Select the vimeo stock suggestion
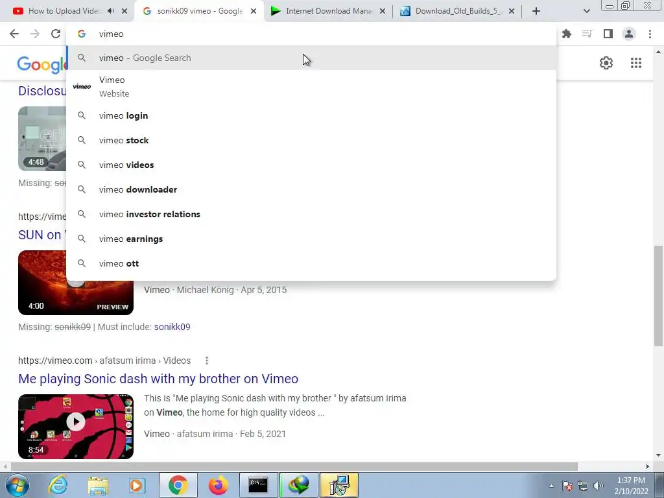The height and width of the screenshot is (498, 664). (311, 140)
